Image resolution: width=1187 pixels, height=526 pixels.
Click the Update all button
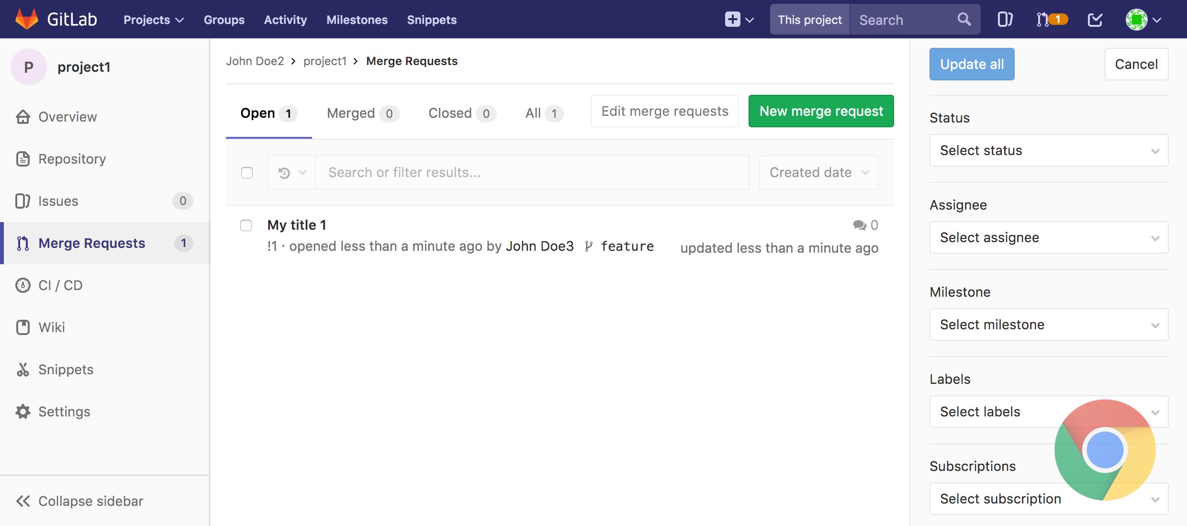coord(972,64)
